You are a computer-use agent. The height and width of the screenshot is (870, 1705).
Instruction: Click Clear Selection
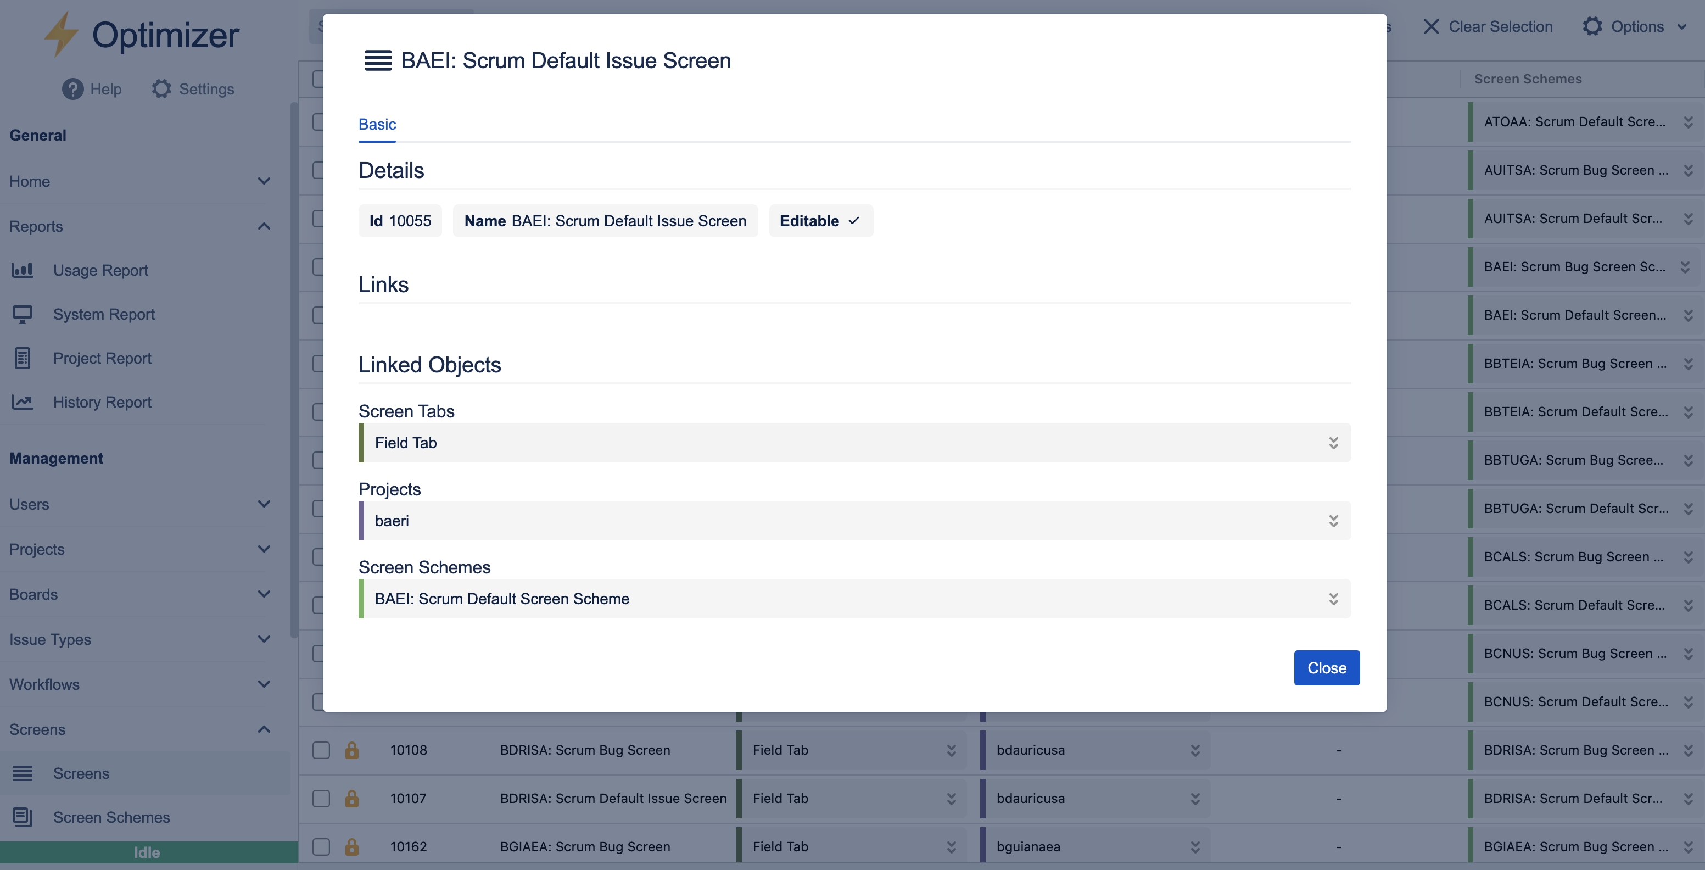pyautogui.click(x=1487, y=26)
